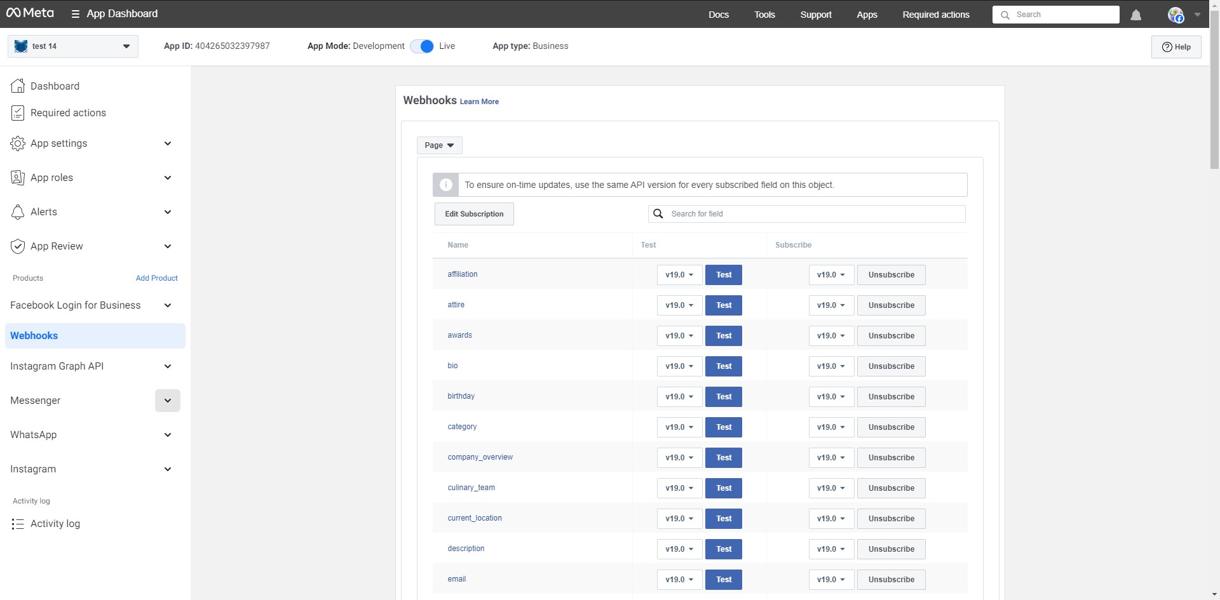Toggle App Mode to Live
This screenshot has height=600, width=1220.
(422, 46)
